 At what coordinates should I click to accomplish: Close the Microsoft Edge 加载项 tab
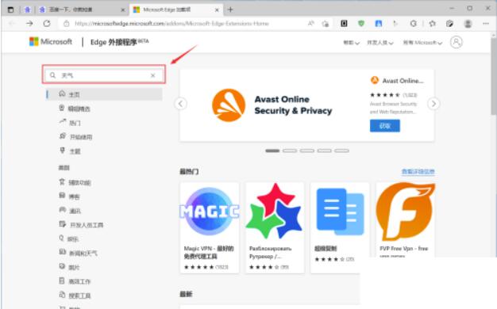[217, 10]
